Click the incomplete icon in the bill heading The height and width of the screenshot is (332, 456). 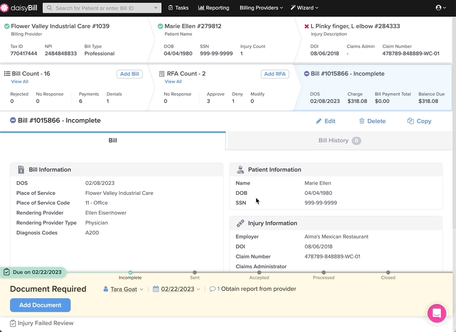point(13,120)
